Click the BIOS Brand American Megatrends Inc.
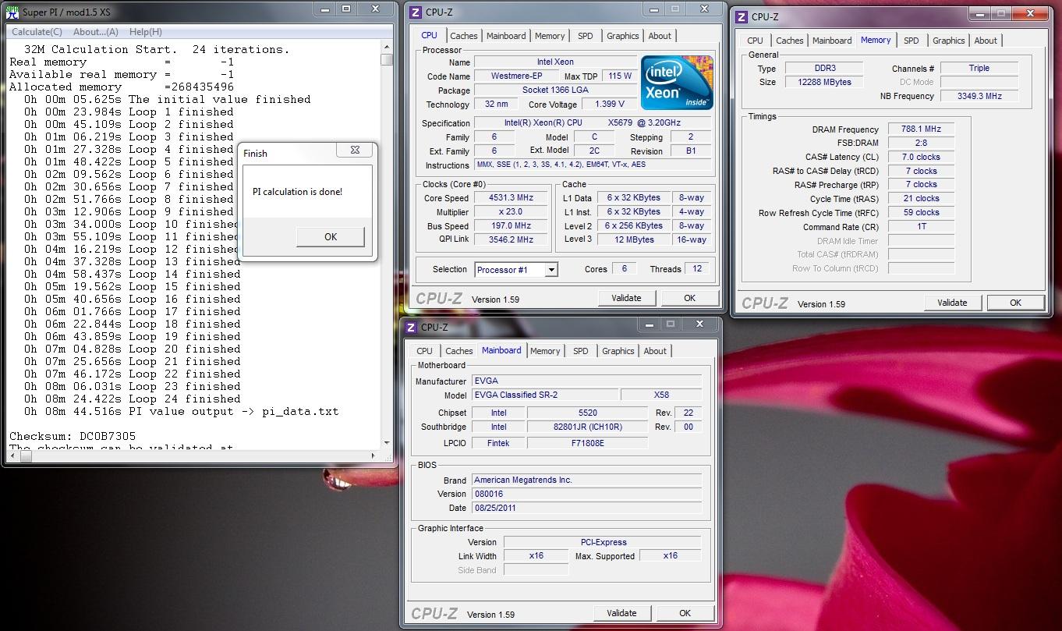 586,480
